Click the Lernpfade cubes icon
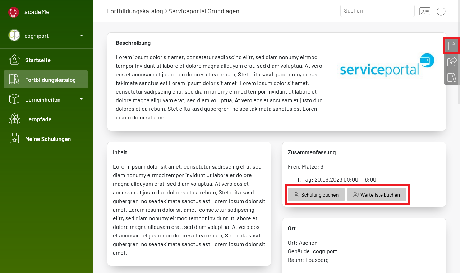The height and width of the screenshot is (273, 460). point(14,119)
